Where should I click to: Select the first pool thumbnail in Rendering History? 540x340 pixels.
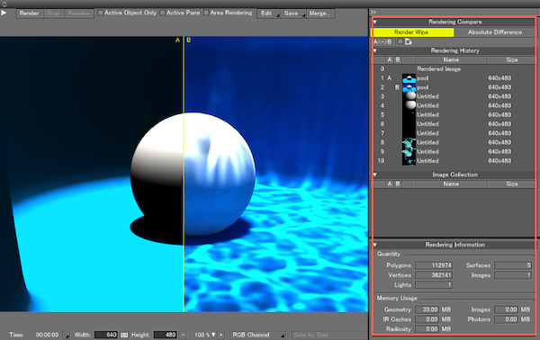point(409,78)
